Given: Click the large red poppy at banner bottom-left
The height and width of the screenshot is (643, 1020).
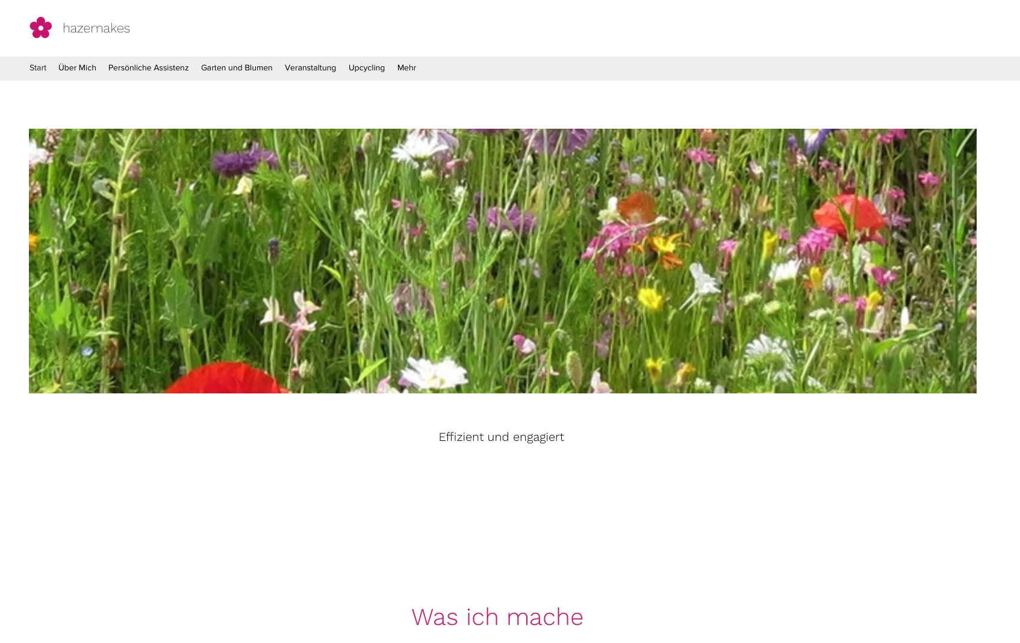Looking at the screenshot, I should pyautogui.click(x=226, y=379).
